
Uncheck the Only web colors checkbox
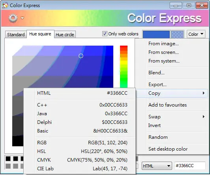pos(105,33)
